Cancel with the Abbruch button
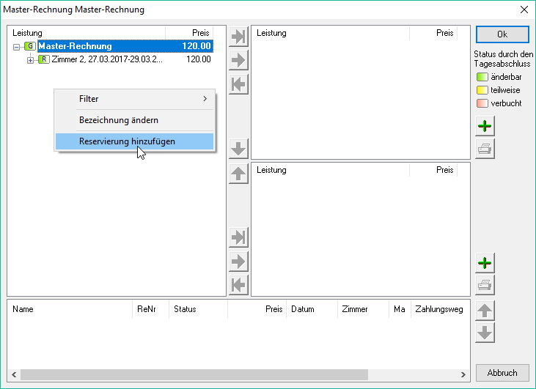536x389 pixels. pyautogui.click(x=502, y=373)
